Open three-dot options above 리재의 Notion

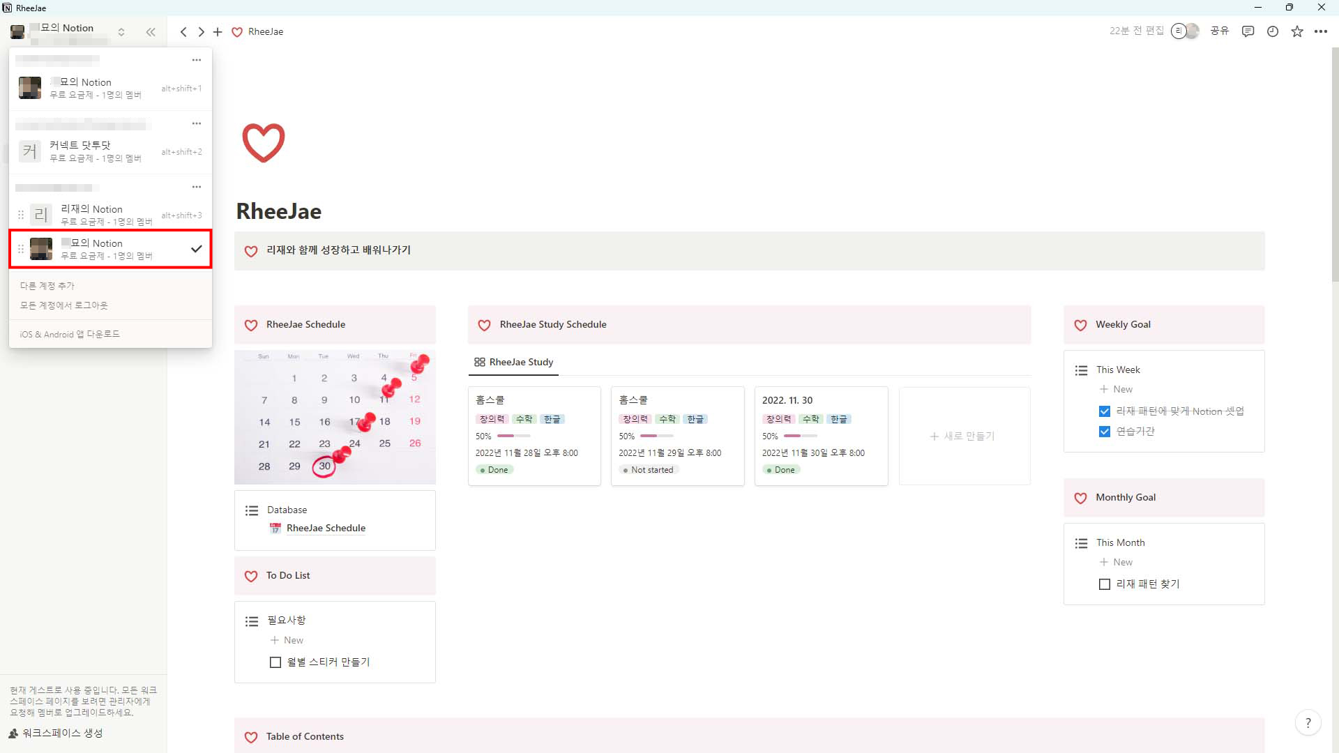click(197, 187)
